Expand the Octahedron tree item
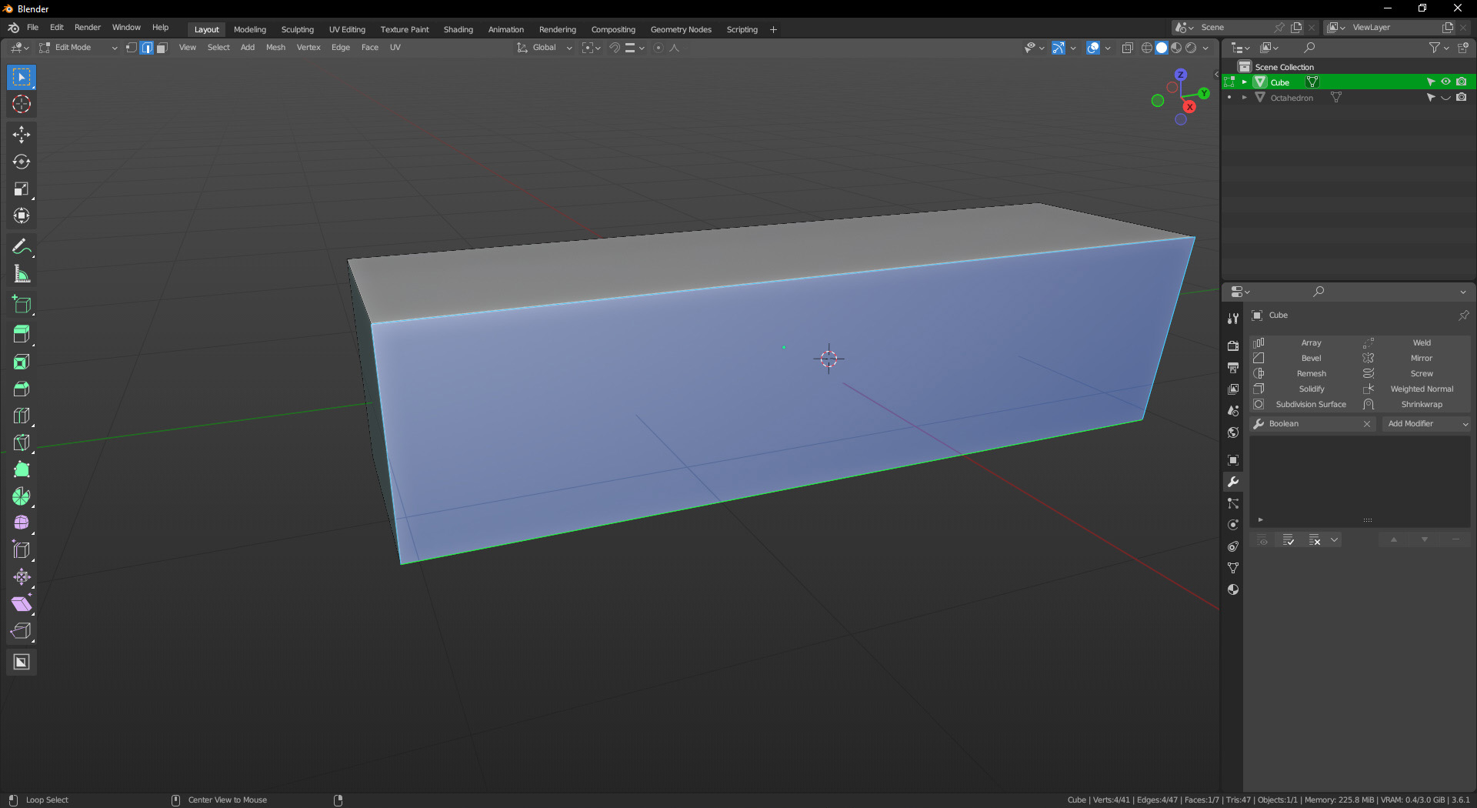The height and width of the screenshot is (808, 1477). coord(1244,98)
